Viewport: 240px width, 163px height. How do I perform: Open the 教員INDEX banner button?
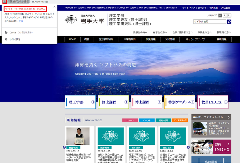(213, 102)
